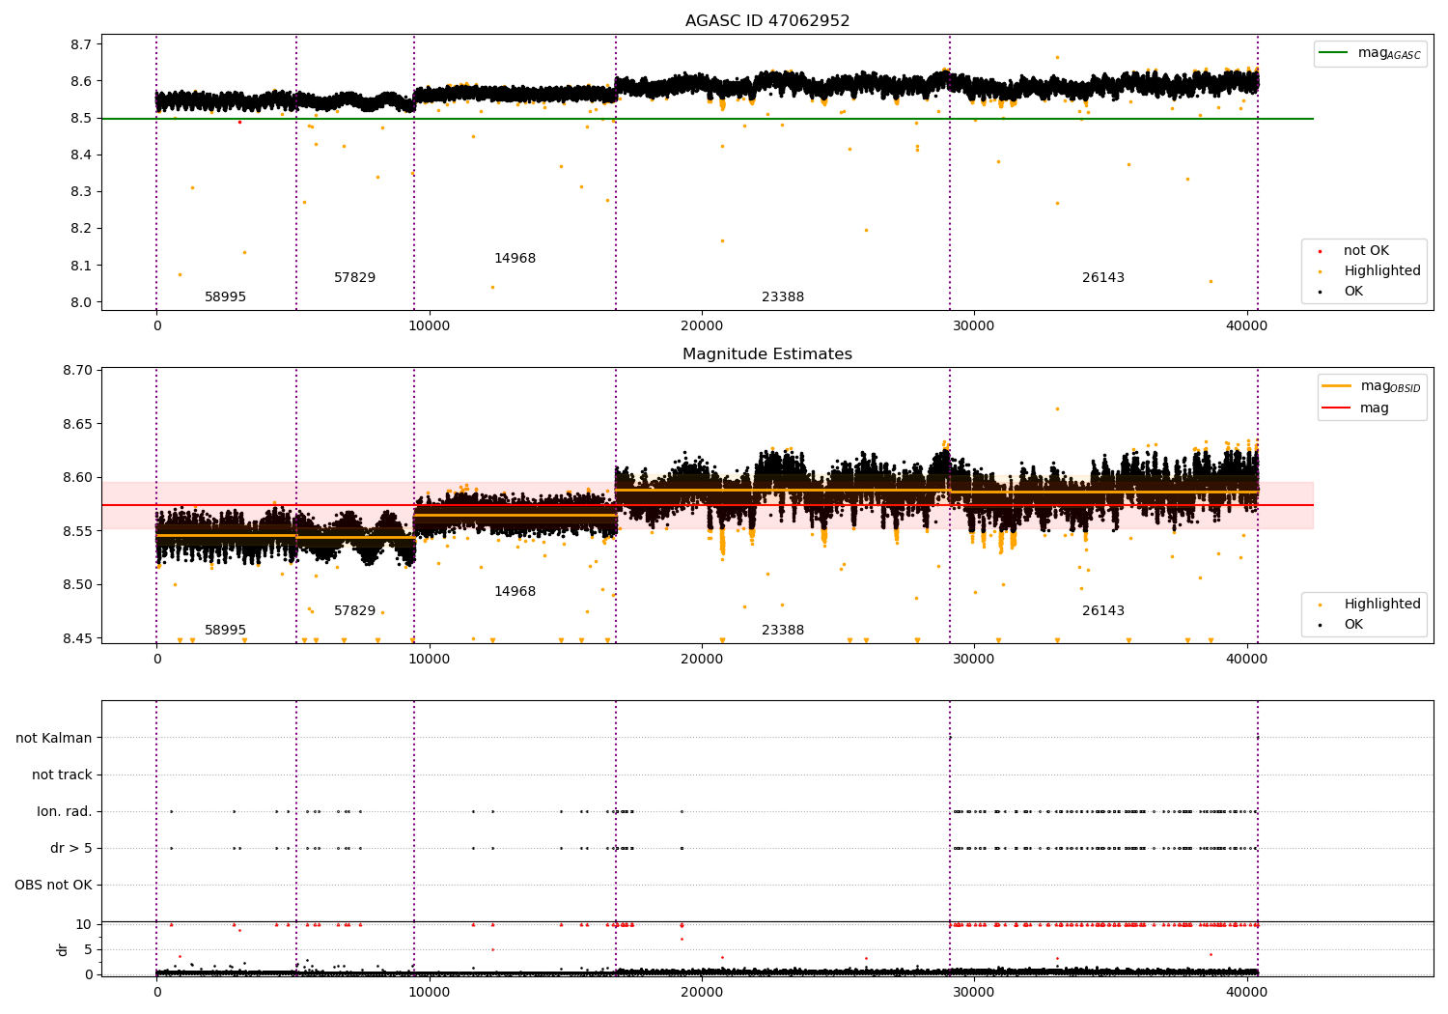This screenshot has height=1014, width=1448.
Task: Click the 8.5 tick on top plot
Action: [x=82, y=119]
